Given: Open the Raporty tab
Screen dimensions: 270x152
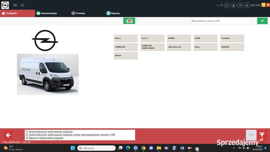Looking at the screenshot, I should (x=122, y=13).
